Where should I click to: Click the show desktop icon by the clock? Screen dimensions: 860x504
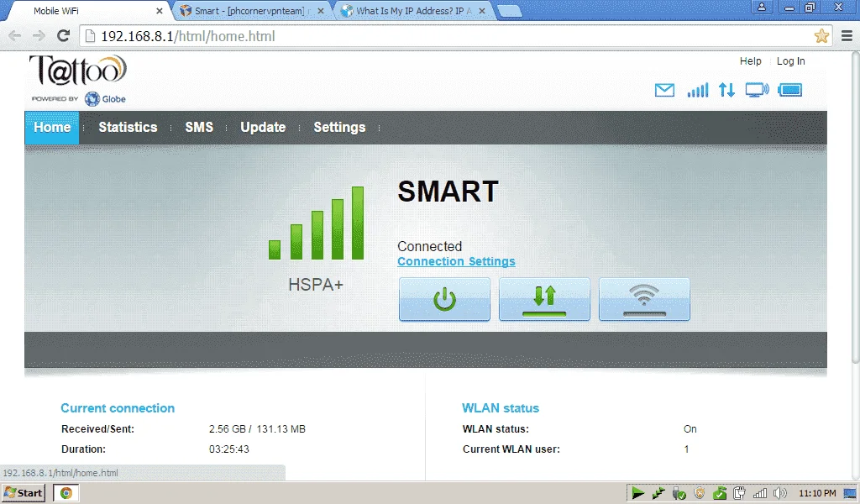pyautogui.click(x=850, y=494)
